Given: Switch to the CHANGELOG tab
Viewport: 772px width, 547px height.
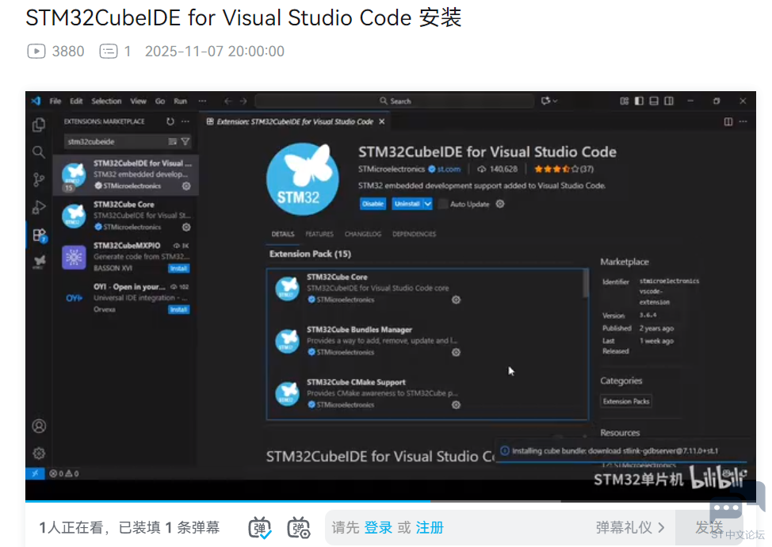Looking at the screenshot, I should tap(363, 234).
